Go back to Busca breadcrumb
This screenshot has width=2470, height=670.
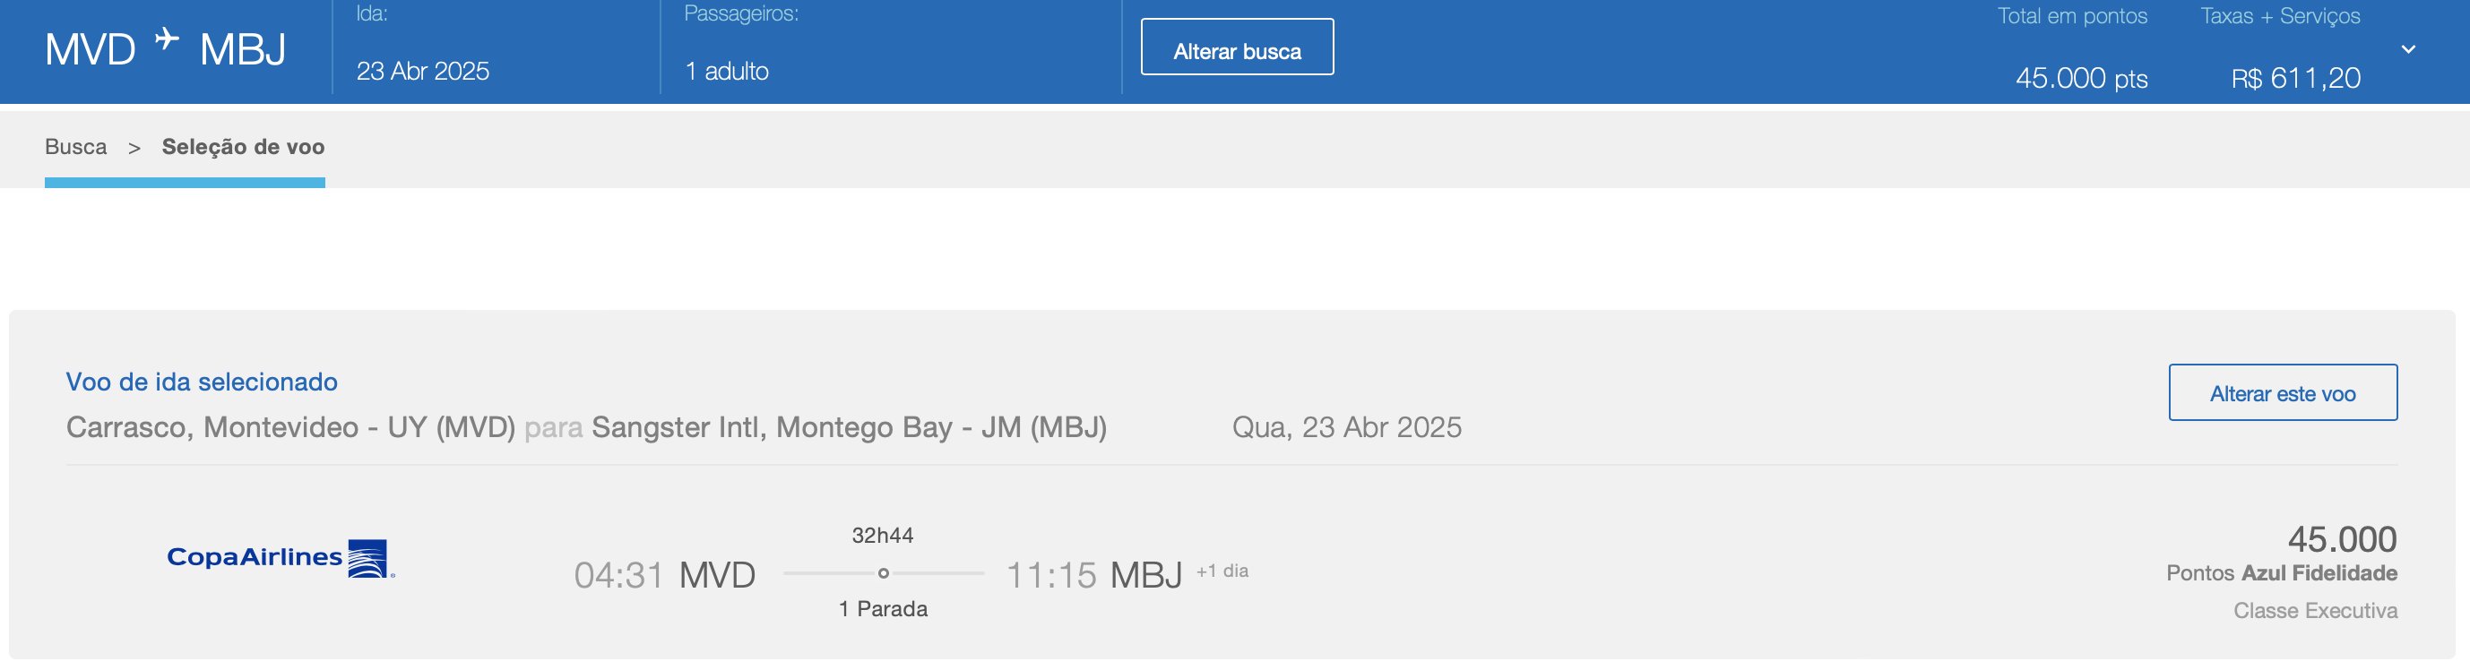pos(76,147)
